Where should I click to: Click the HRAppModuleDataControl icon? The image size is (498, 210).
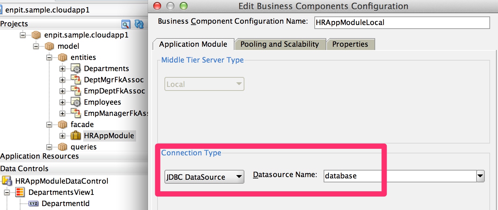[x=7, y=181]
